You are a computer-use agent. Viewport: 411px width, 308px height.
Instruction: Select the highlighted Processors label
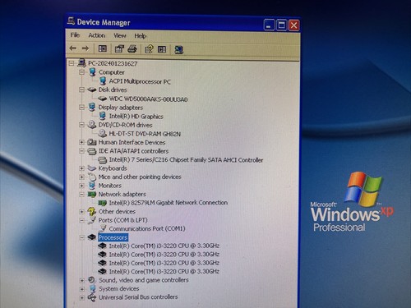tap(113, 237)
